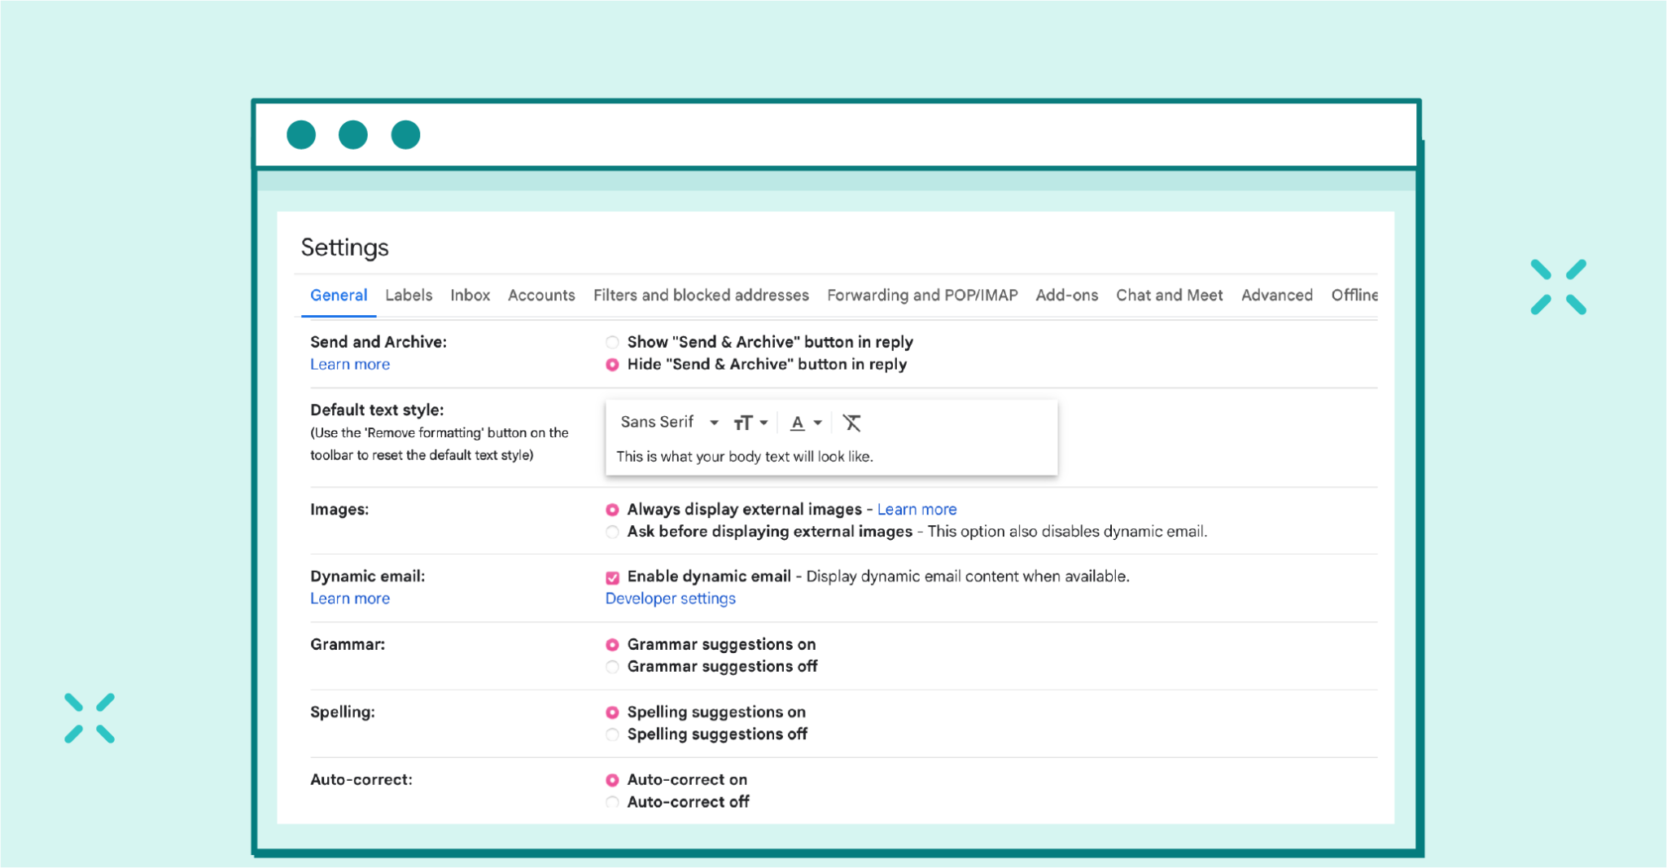Click Learn more under Send and Archive
This screenshot has width=1667, height=868.
coord(349,364)
